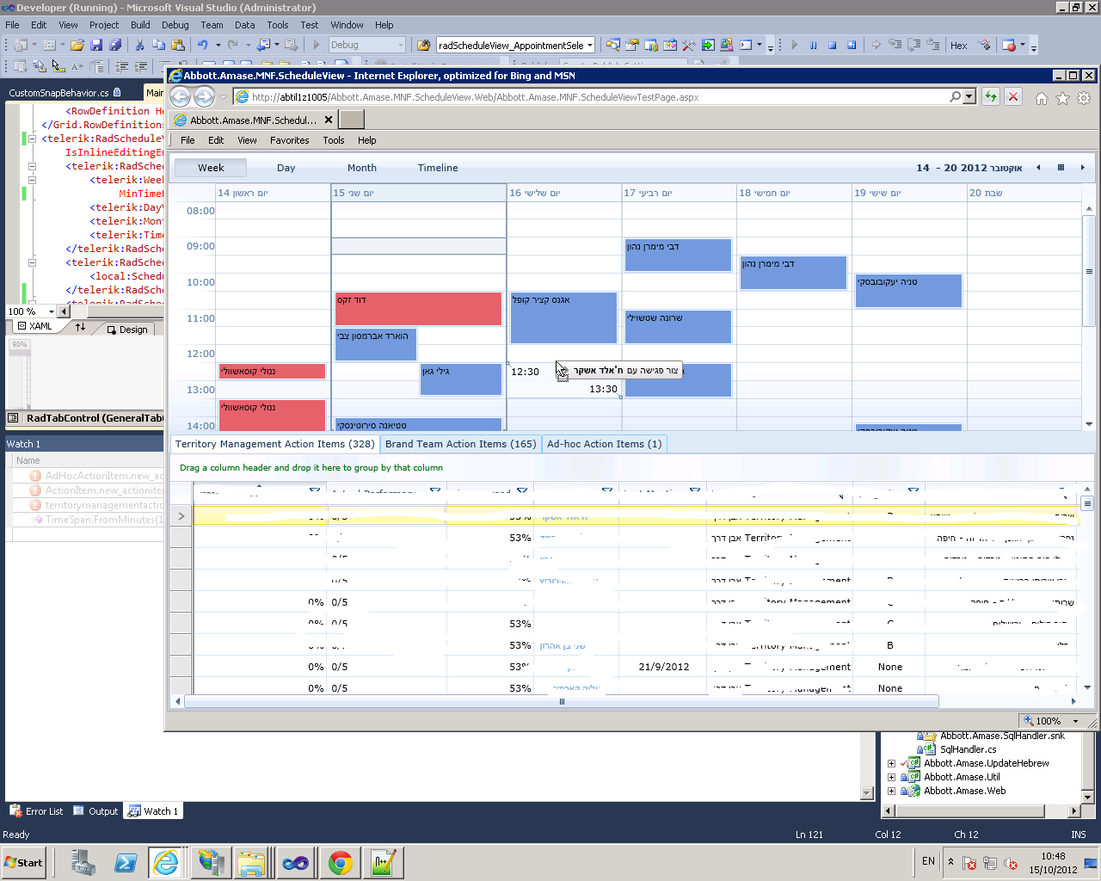Image resolution: width=1101 pixels, height=881 pixels.
Task: Go to previous week in the scheduler
Action: [1038, 168]
